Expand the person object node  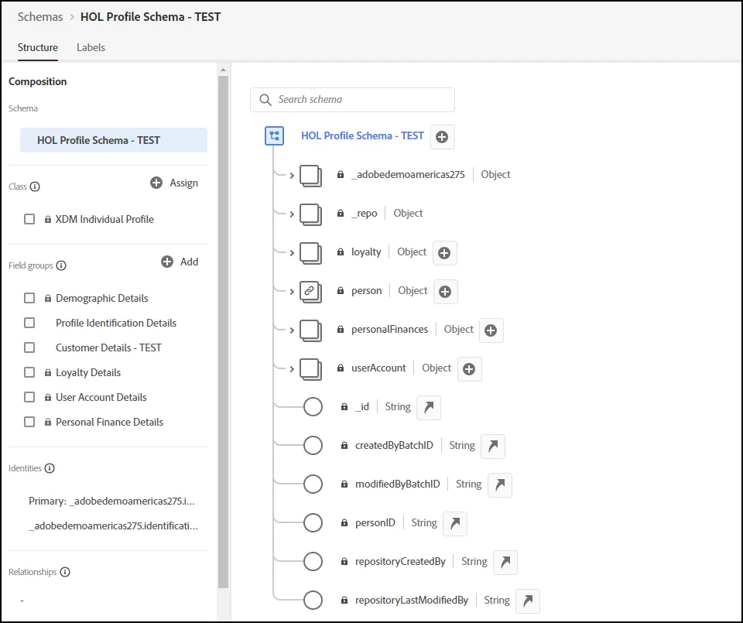point(292,291)
